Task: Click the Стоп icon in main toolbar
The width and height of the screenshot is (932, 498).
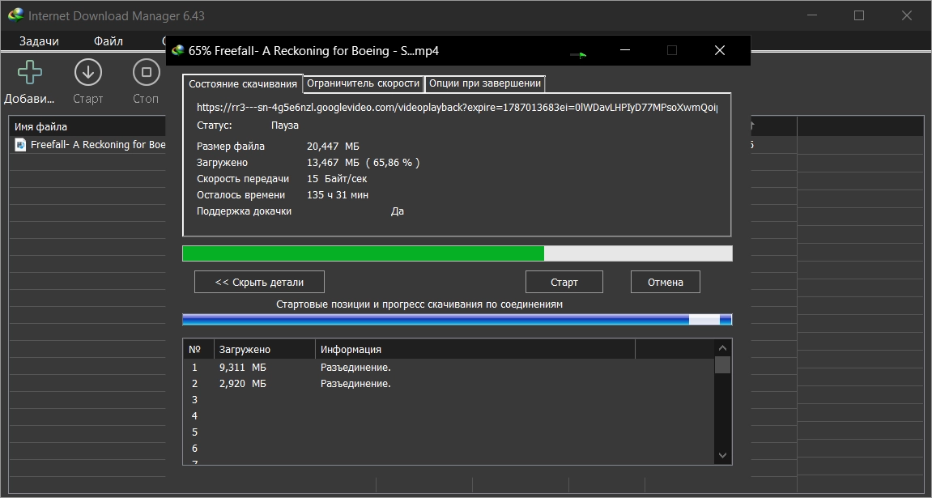Action: 146,73
